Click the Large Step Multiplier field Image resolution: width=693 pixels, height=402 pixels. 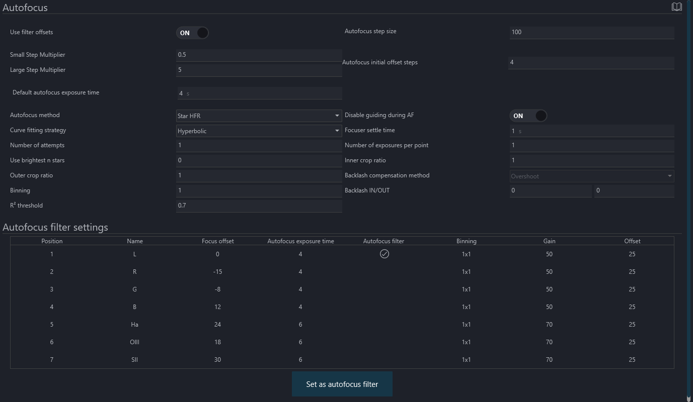(x=259, y=70)
